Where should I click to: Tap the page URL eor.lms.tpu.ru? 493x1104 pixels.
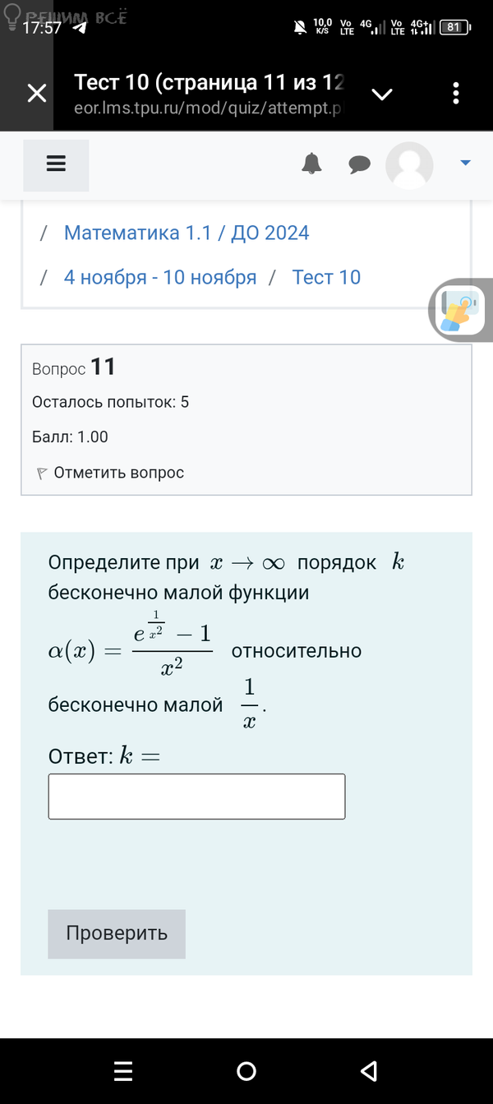(207, 109)
